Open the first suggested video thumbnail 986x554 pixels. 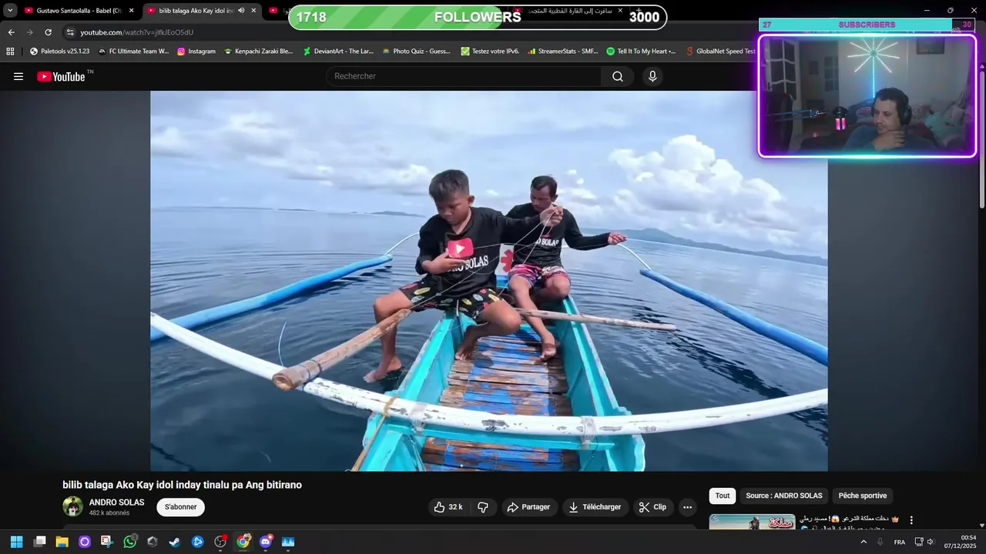[x=752, y=522]
